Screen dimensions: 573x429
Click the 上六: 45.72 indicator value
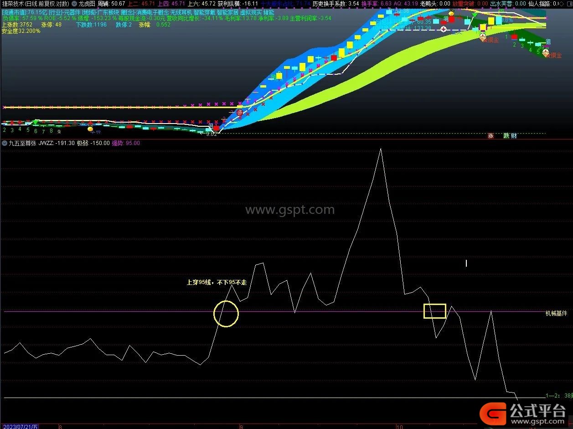201,3
